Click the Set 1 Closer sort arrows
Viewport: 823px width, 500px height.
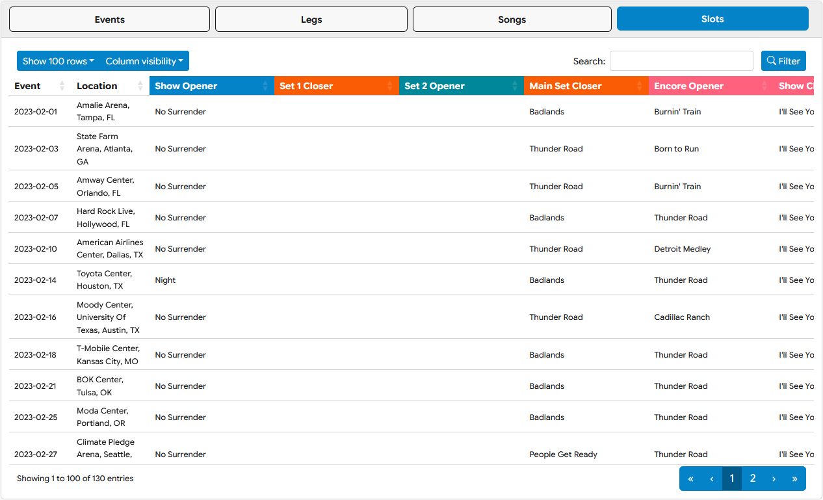click(x=390, y=86)
